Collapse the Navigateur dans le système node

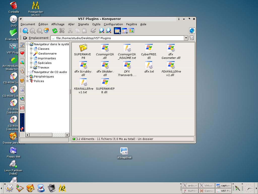coord(27,44)
